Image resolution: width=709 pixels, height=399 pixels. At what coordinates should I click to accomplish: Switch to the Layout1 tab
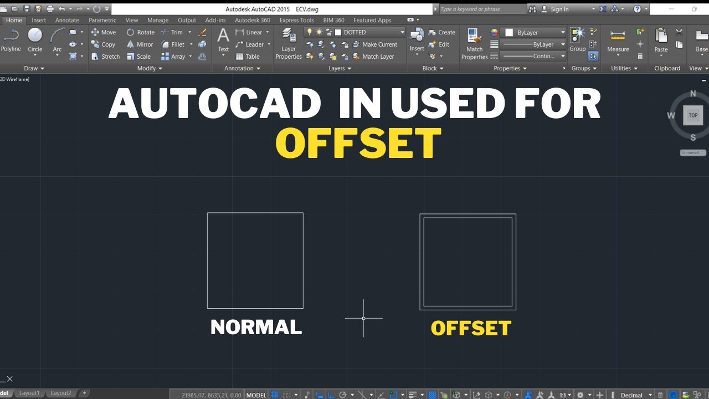pos(29,393)
